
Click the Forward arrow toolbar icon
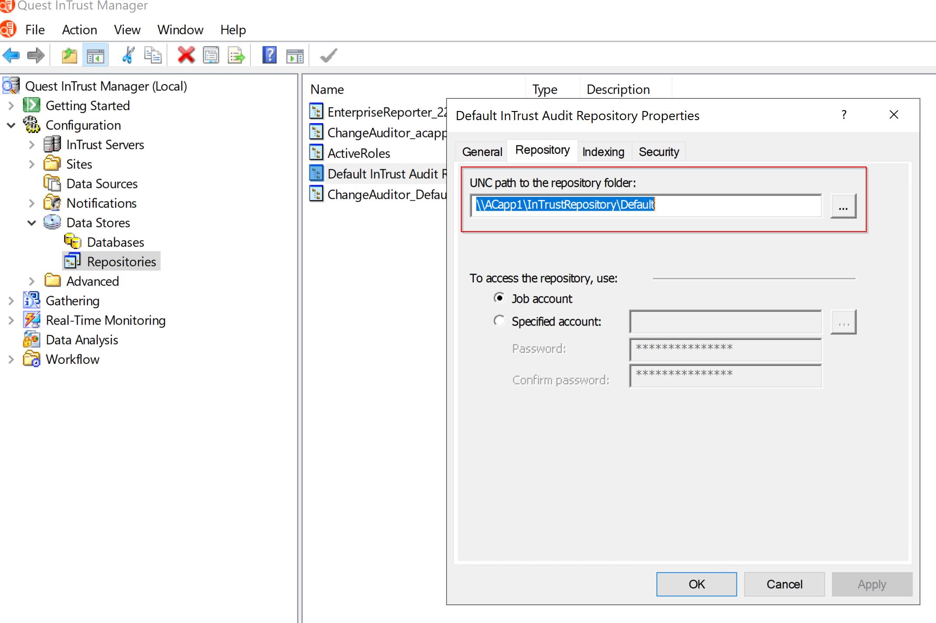coord(36,55)
